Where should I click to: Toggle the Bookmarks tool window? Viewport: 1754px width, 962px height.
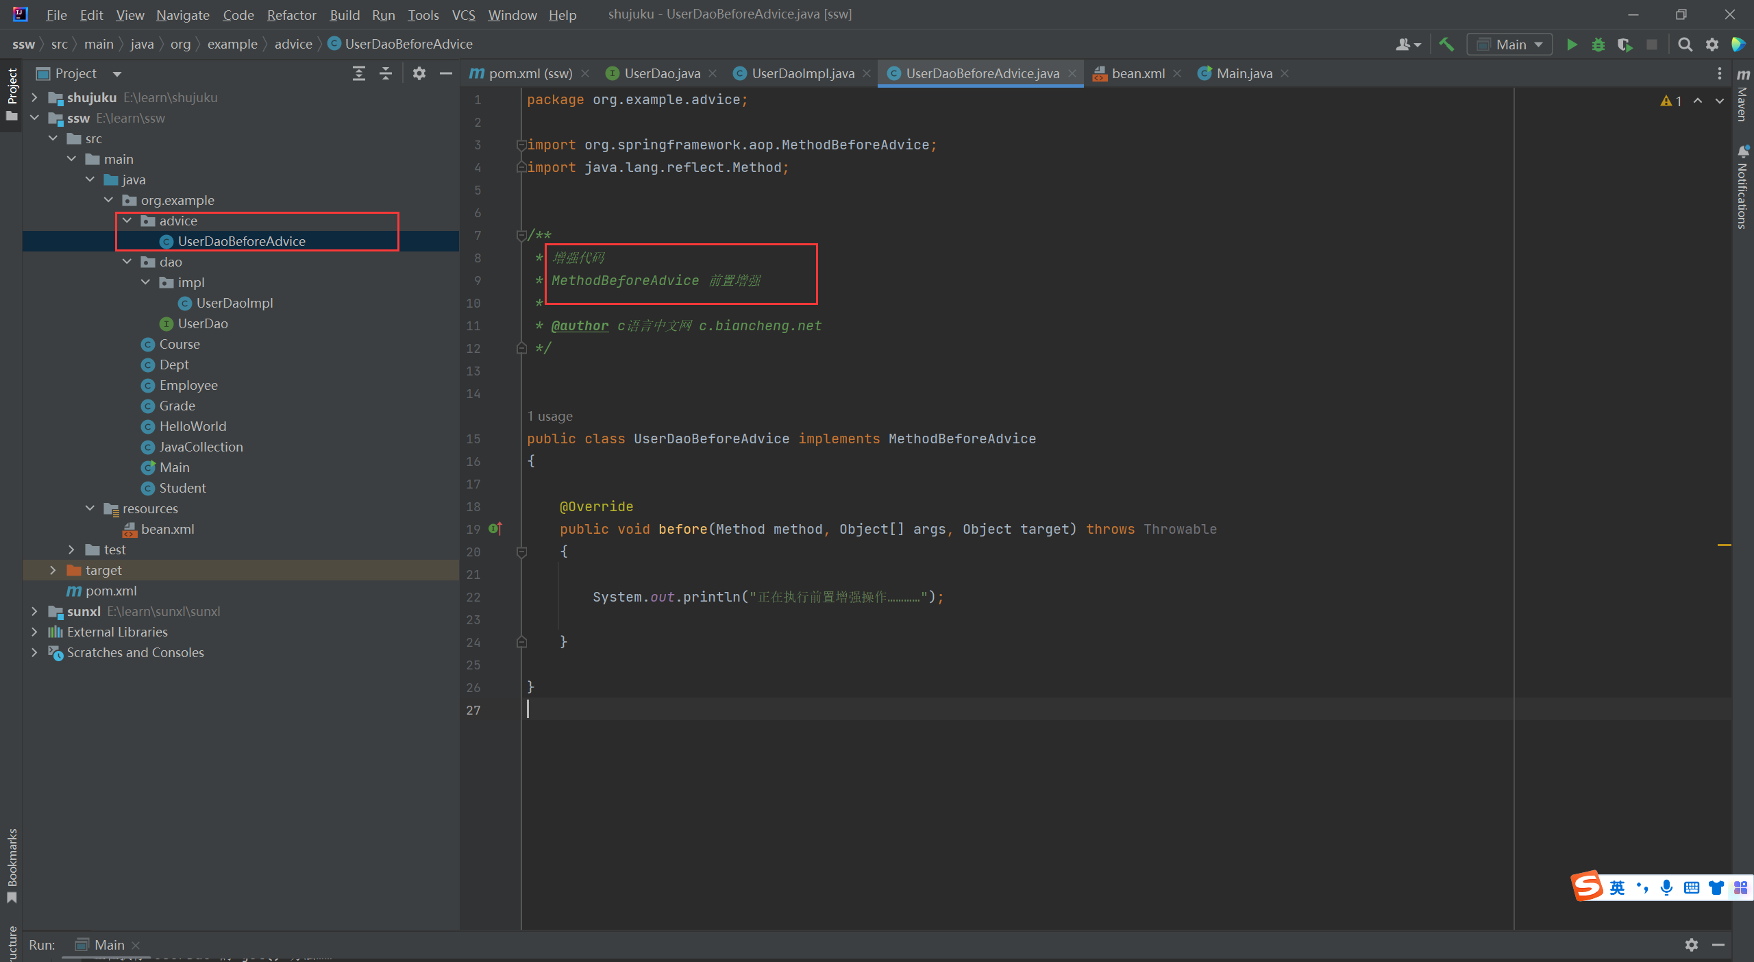[12, 865]
